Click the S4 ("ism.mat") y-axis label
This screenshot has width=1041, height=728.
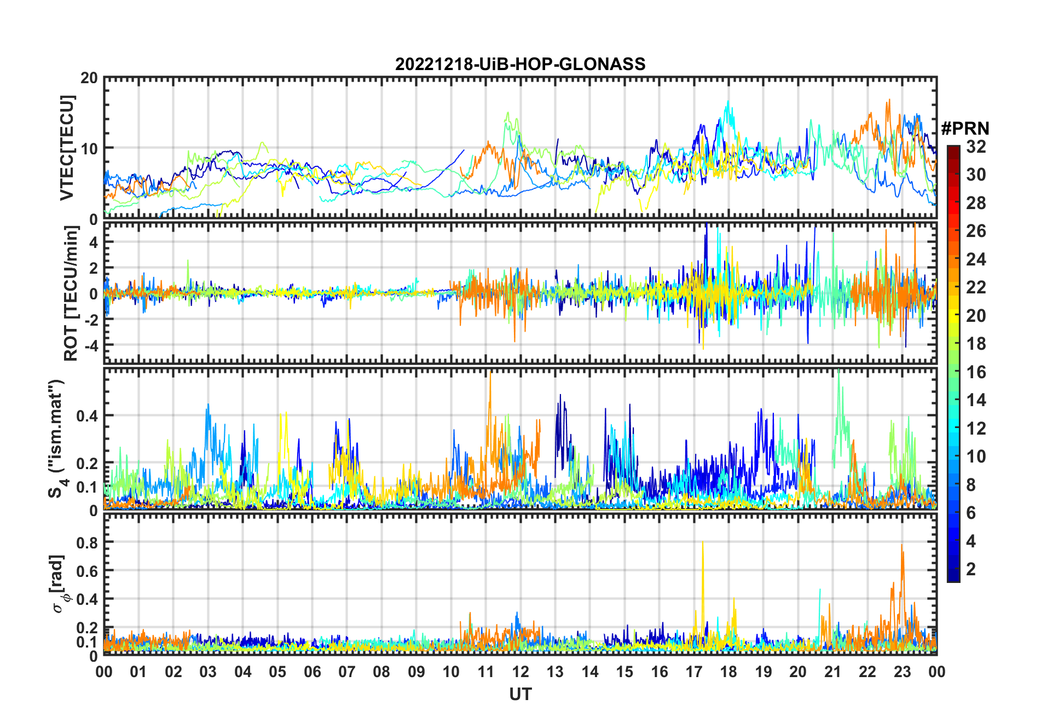click(x=56, y=439)
